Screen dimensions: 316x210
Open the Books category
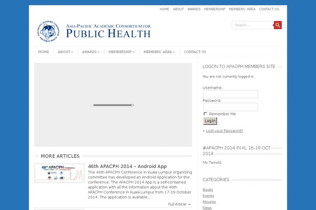(208, 190)
